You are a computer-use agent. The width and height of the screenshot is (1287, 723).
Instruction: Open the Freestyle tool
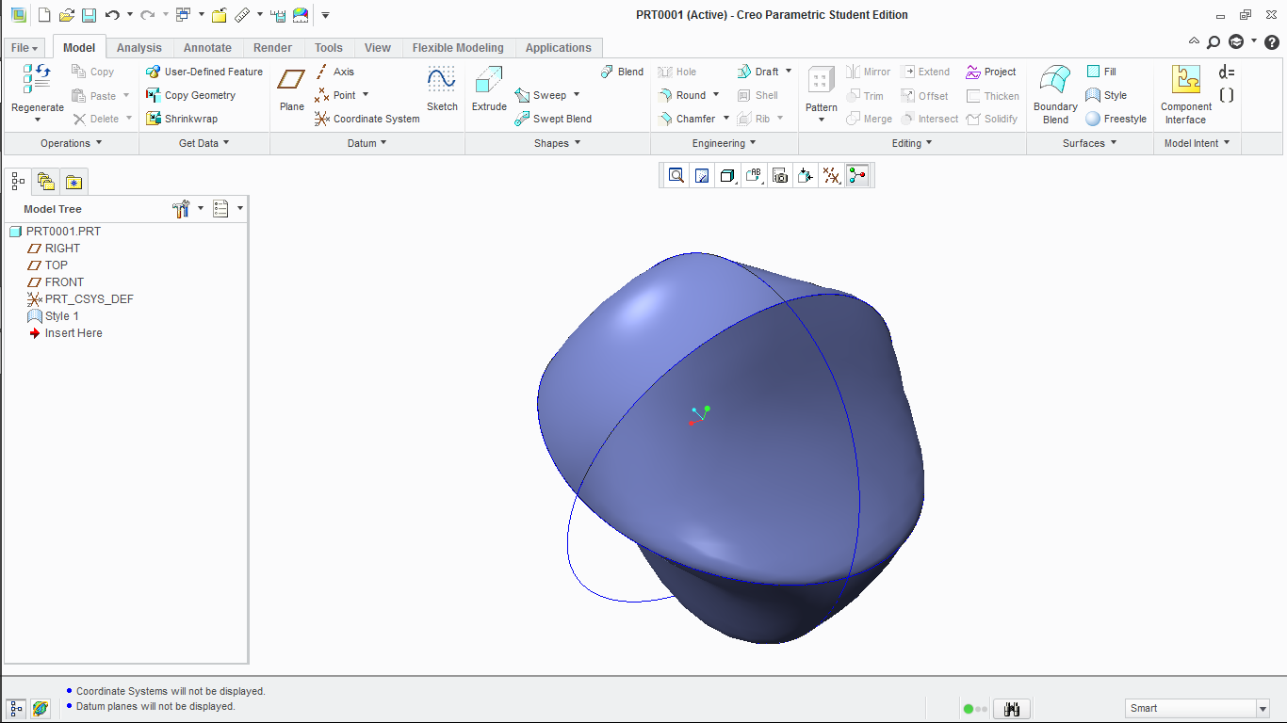[1116, 119]
